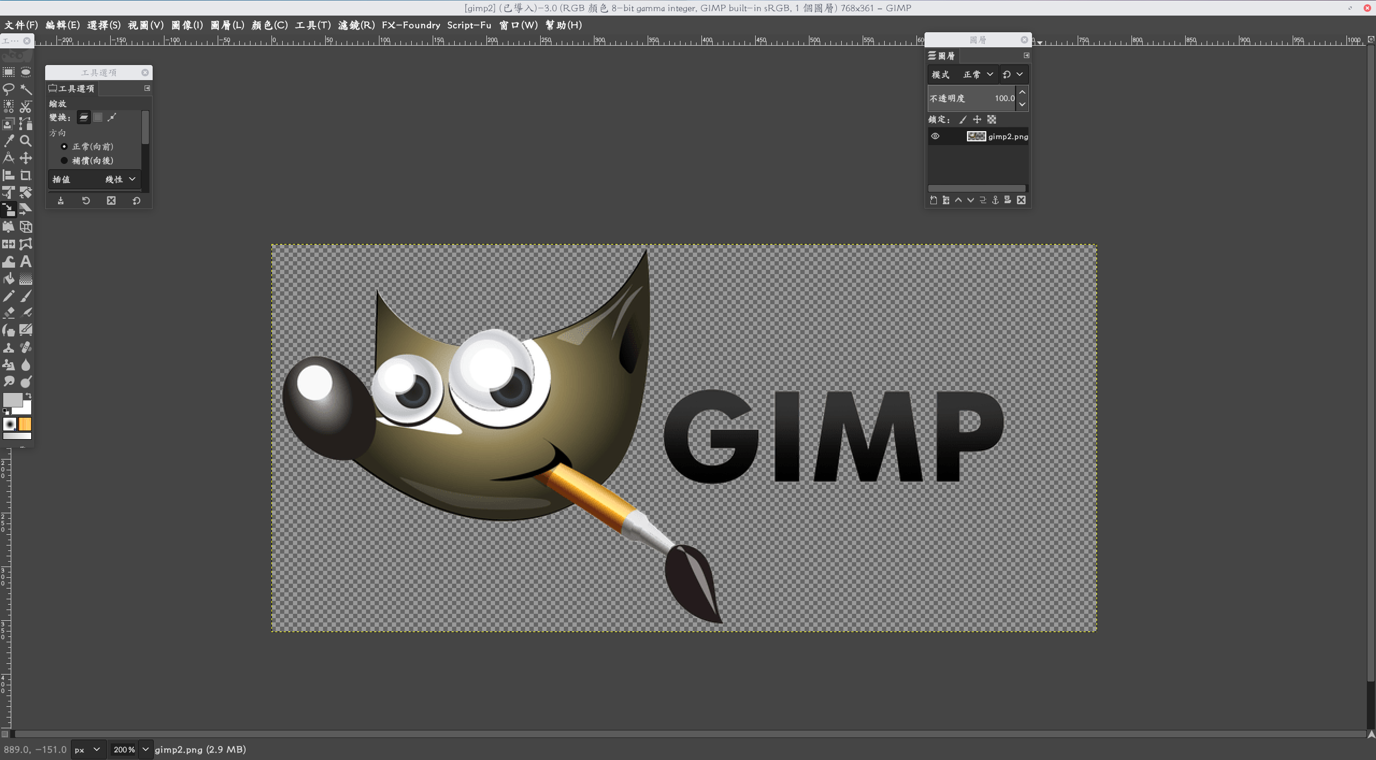1376x760 pixels.
Task: Toggle lock position and size icon
Action: (977, 119)
